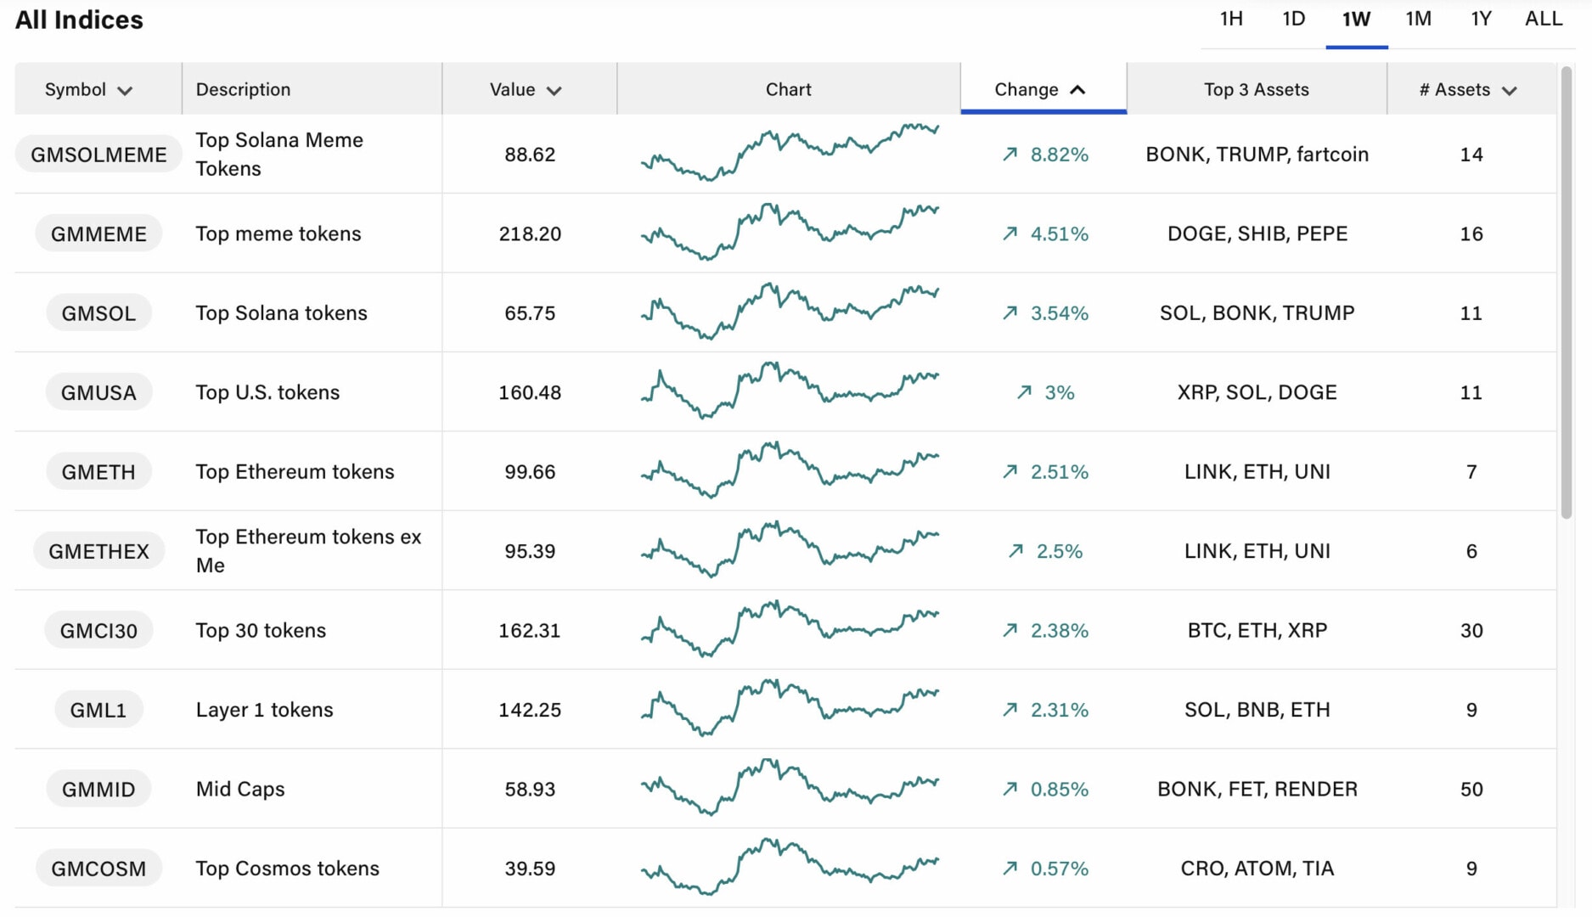Screen dimensions: 1592x917
Task: Open the GMCOSM sparkline chart
Action: pyautogui.click(x=790, y=867)
